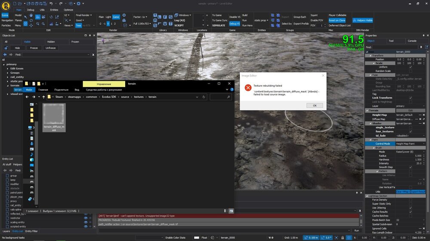This screenshot has height=241, width=430.
Task: Click the blue back arrow beside Find
Action: coord(5,55)
